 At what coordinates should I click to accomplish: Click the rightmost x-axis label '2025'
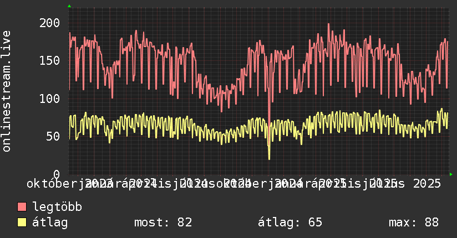(427, 184)
